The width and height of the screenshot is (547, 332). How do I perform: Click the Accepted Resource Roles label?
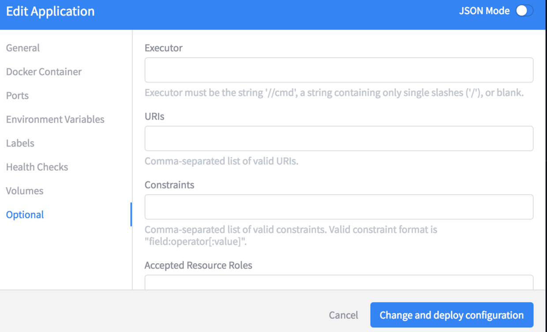tap(199, 265)
